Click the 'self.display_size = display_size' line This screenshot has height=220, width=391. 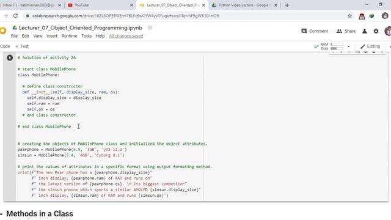coord(64,98)
